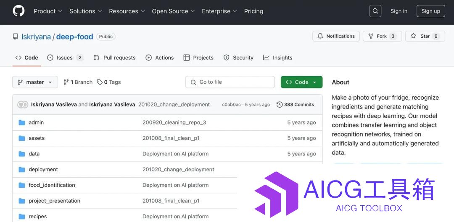The width and height of the screenshot is (454, 222).
Task: Click the deployment folder icon
Action: (22, 170)
